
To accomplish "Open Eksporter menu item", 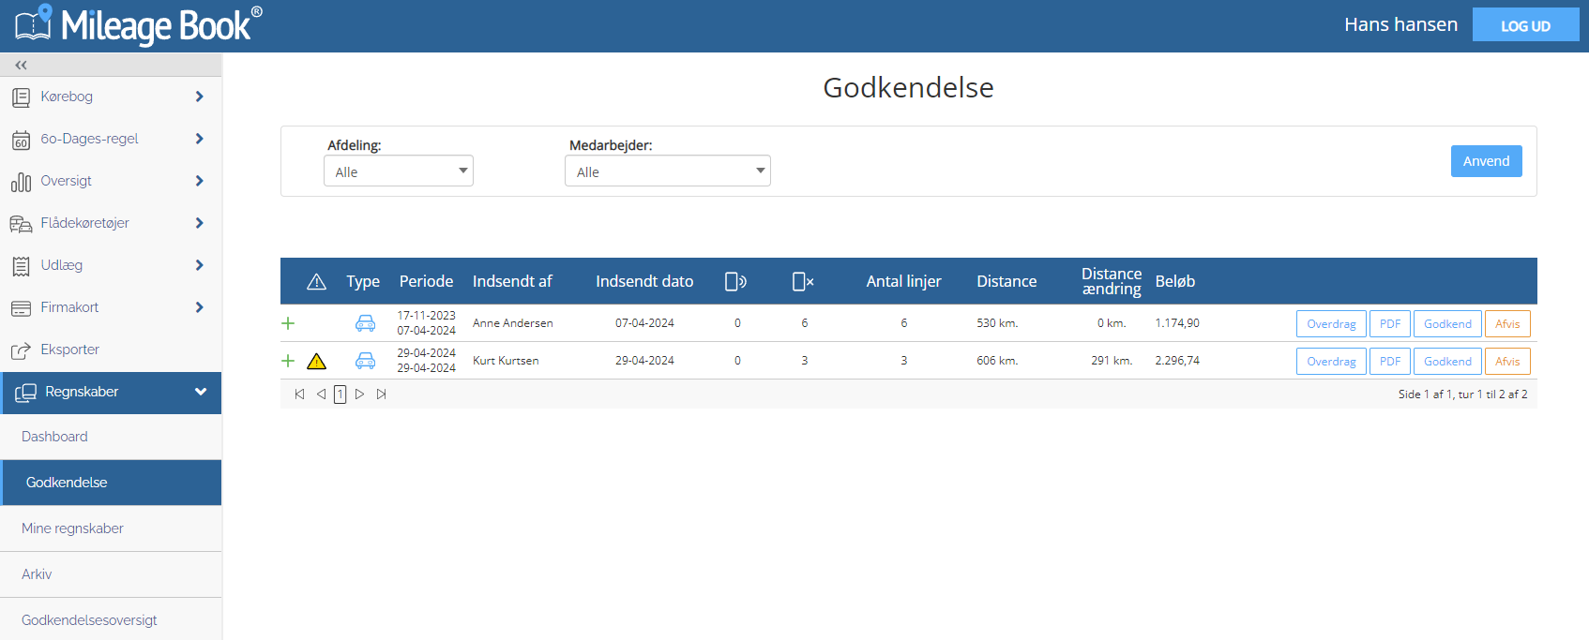I will 111,350.
